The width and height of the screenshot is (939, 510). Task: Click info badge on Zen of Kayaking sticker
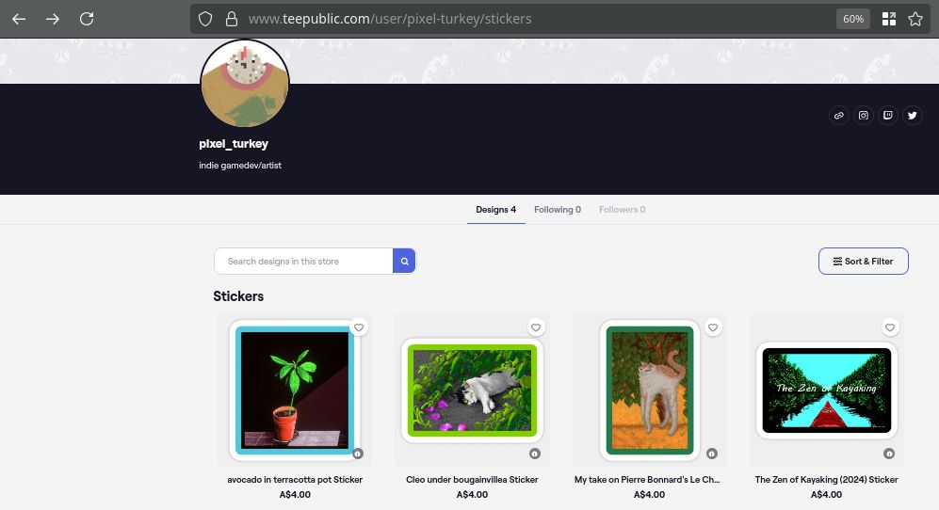click(x=889, y=454)
